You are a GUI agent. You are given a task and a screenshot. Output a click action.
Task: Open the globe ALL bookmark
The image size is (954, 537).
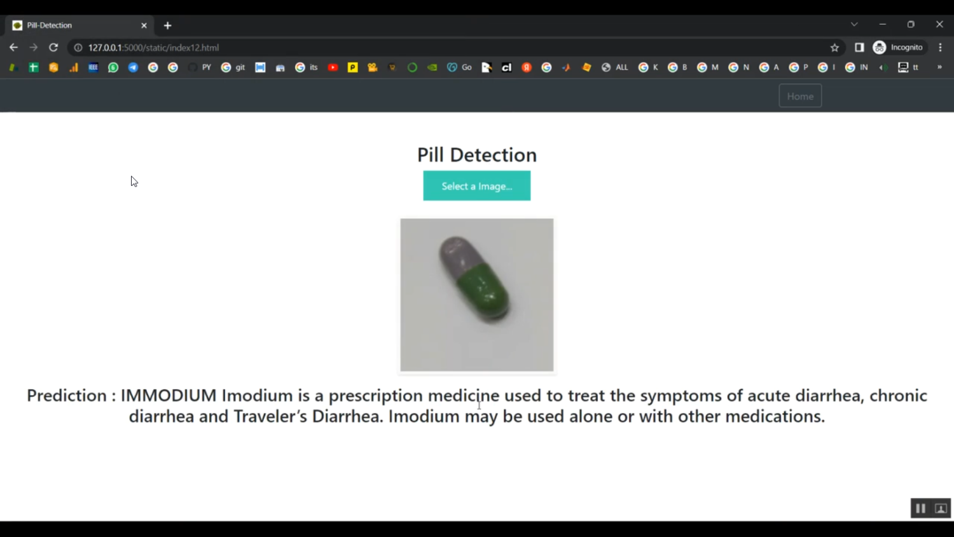tap(614, 67)
